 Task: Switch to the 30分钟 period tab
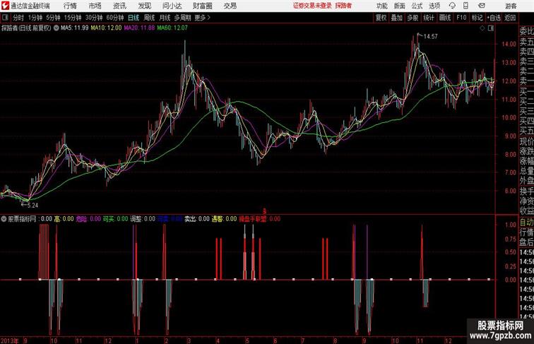(x=94, y=18)
